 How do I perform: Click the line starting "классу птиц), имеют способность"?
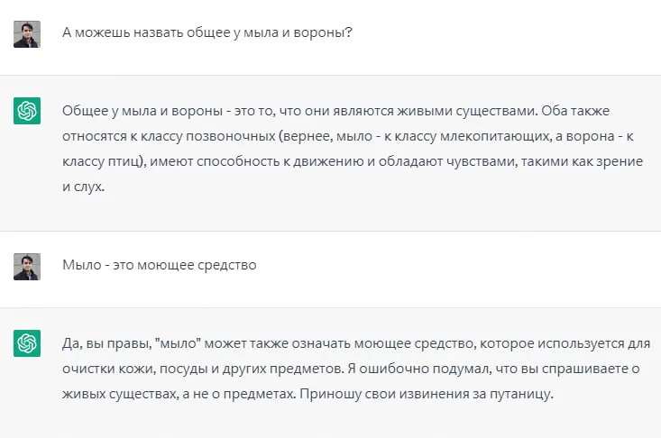point(353,161)
